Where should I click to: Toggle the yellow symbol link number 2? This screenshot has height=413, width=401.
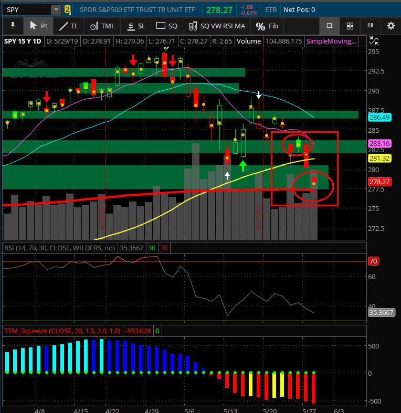68,9
